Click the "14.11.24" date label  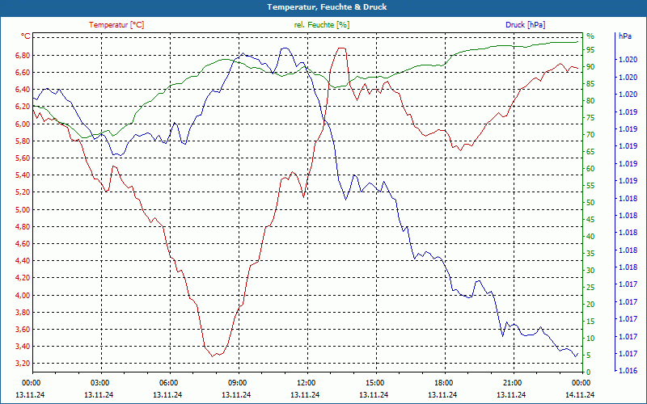[580, 394]
